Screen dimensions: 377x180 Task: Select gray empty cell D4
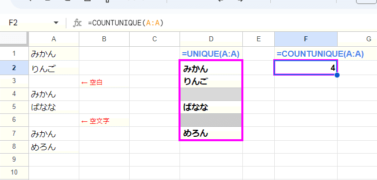tap(211, 94)
